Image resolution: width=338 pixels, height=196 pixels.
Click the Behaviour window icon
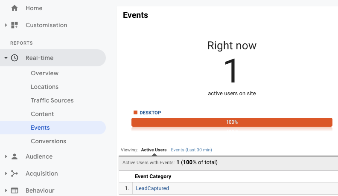tap(15, 190)
